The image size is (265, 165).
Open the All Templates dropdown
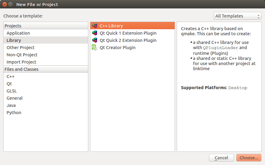[238, 16]
